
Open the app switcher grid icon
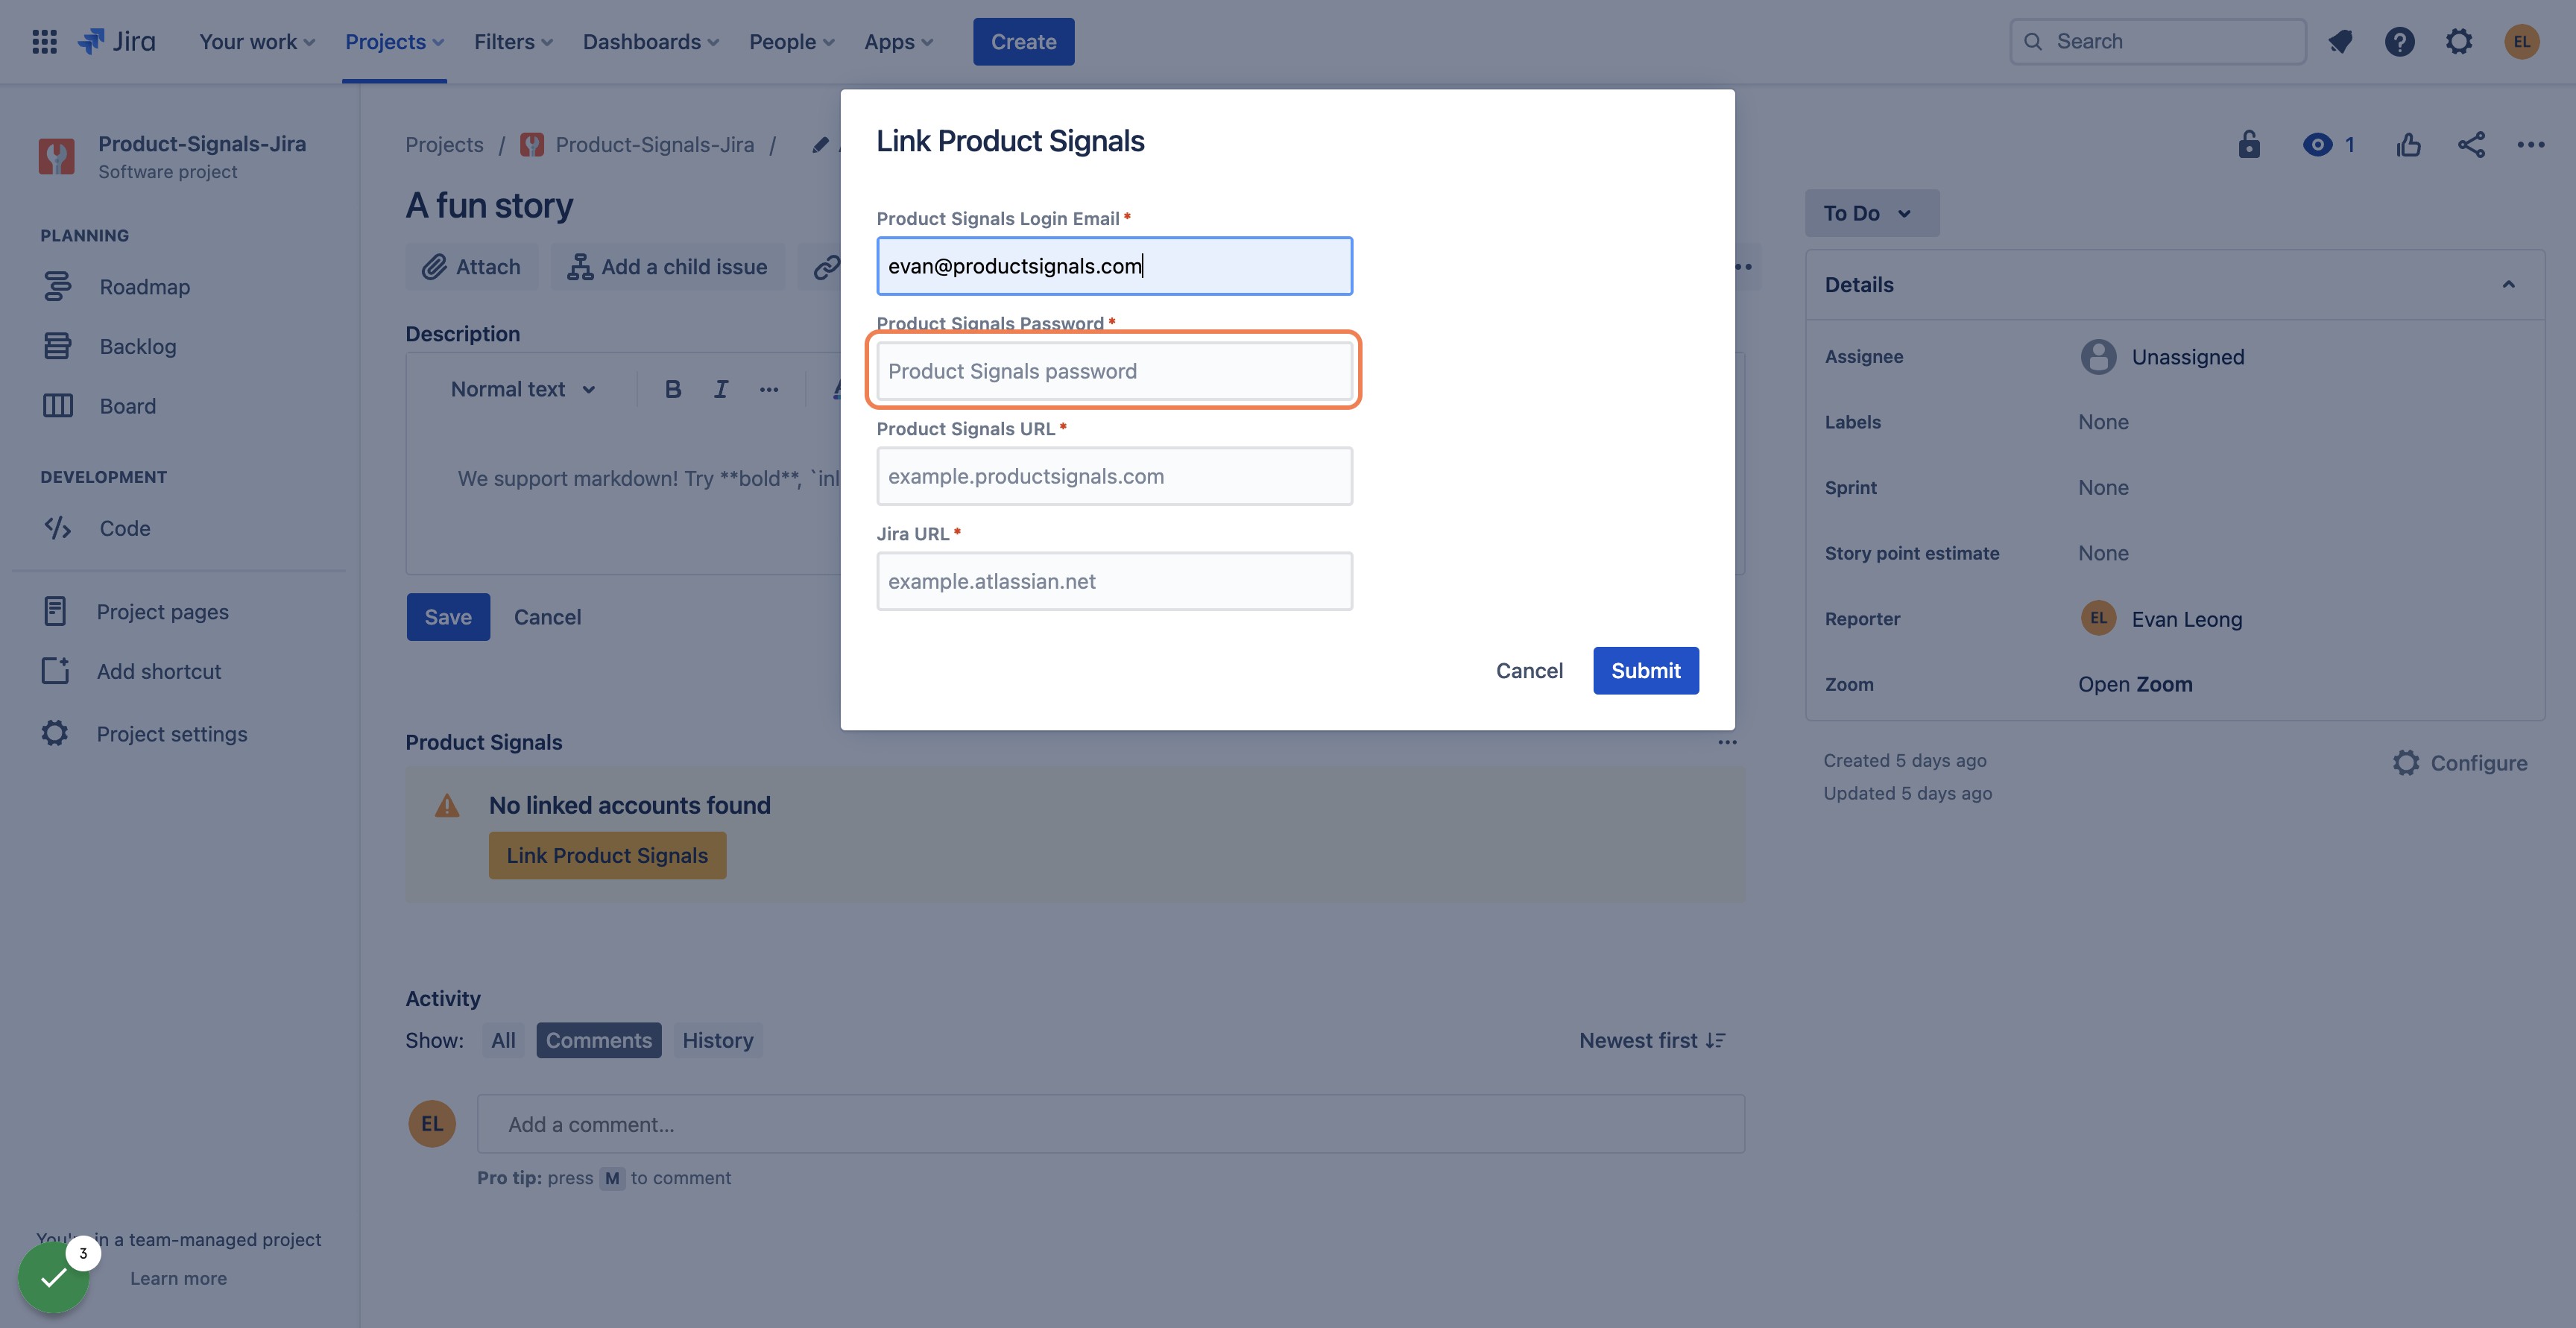click(44, 42)
